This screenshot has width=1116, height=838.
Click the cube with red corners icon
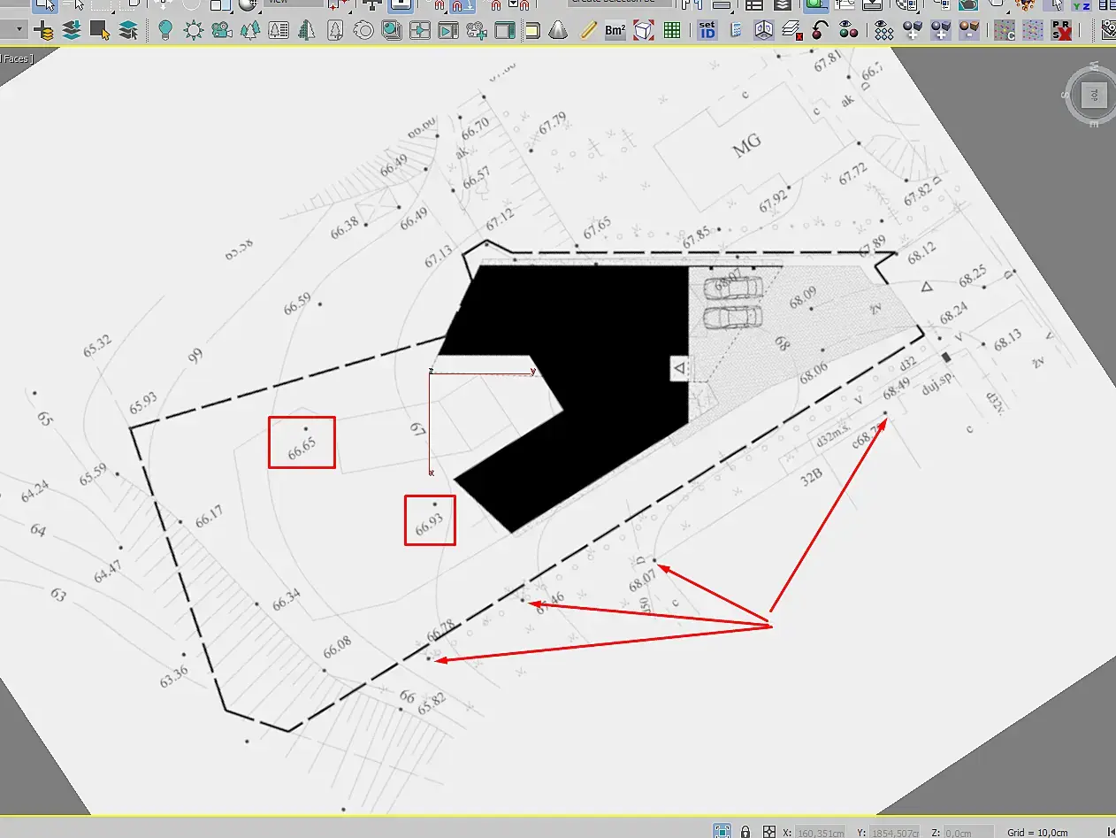point(645,32)
